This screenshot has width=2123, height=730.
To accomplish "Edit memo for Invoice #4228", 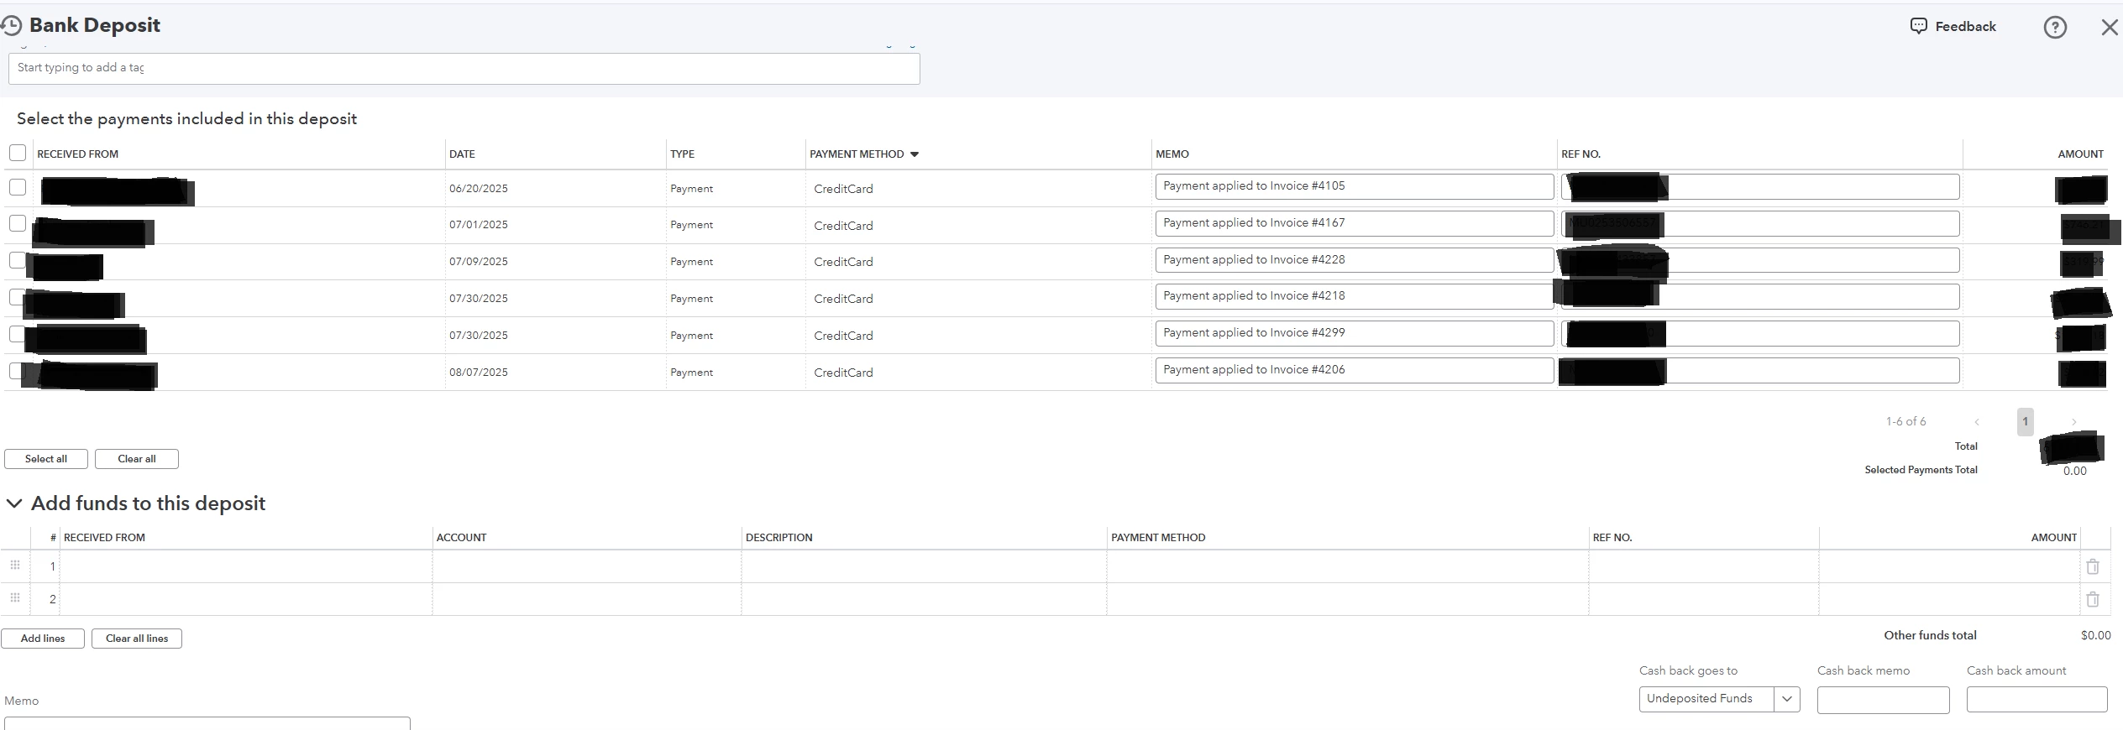I will (x=1355, y=260).
